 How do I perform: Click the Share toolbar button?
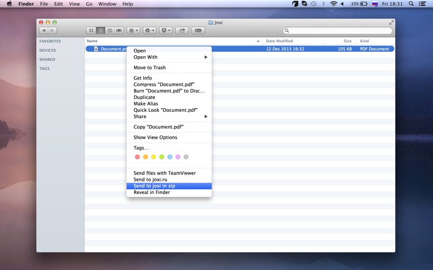182,30
